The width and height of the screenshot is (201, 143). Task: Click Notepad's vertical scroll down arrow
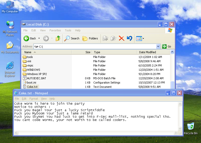180,128
